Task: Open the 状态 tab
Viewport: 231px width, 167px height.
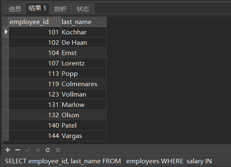Action: 83,9
